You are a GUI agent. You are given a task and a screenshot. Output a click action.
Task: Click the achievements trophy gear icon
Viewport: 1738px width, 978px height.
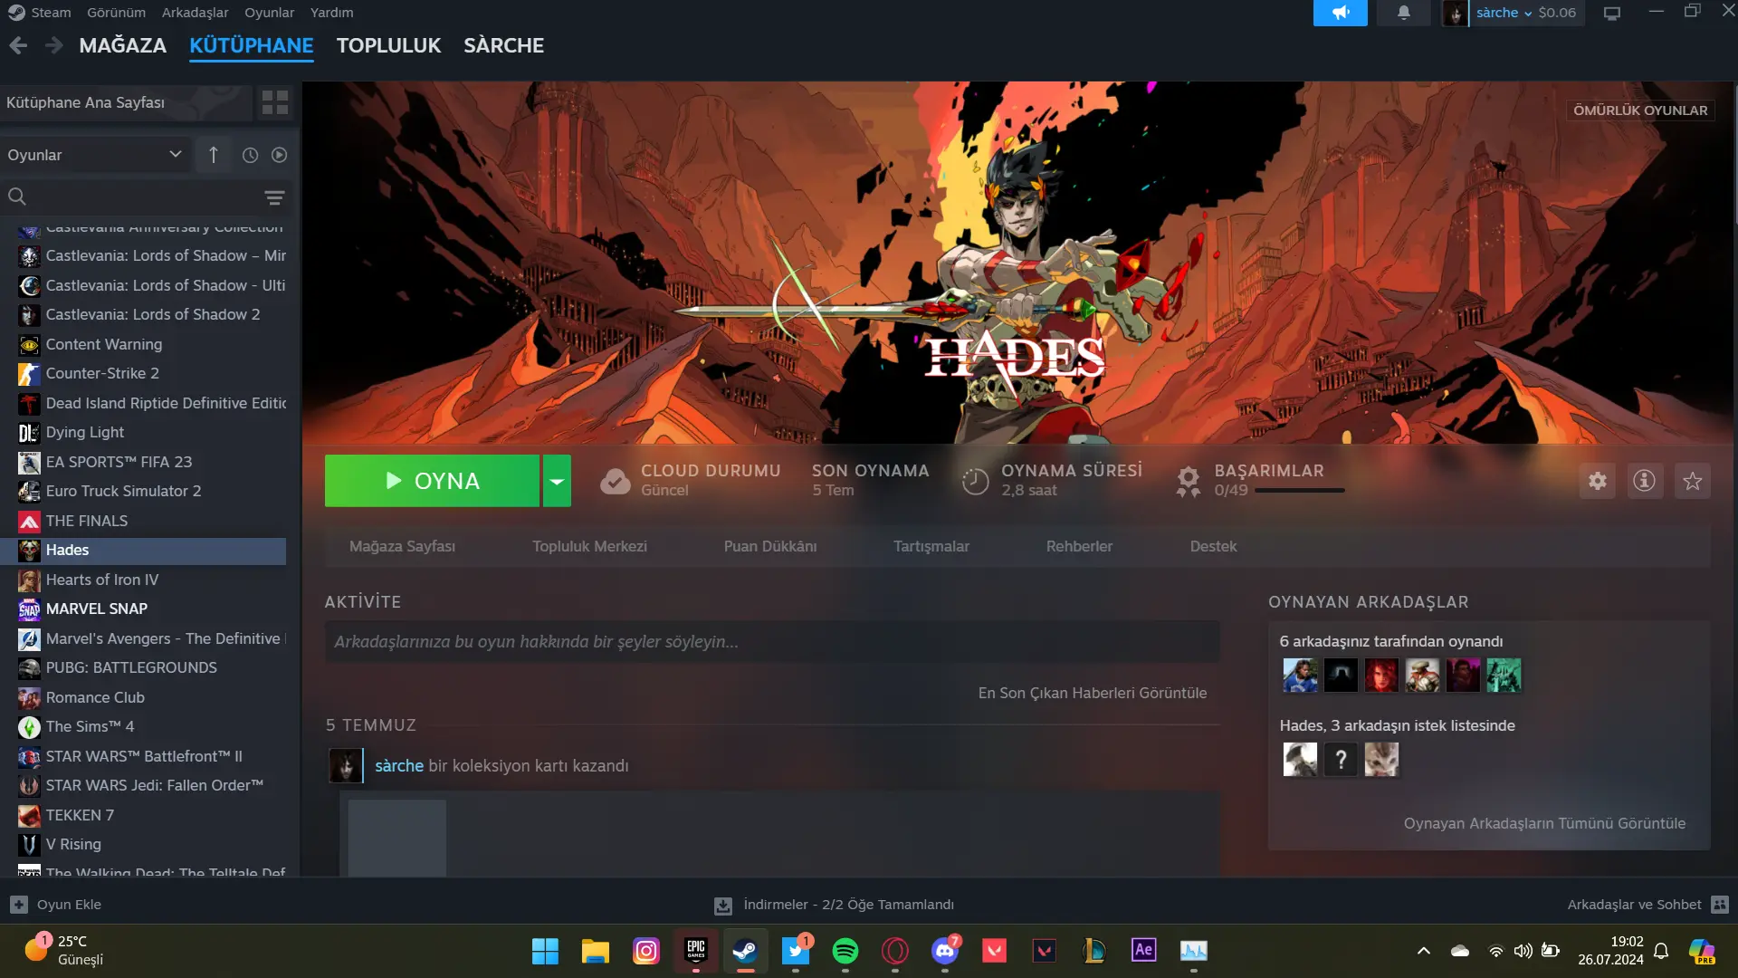(1188, 481)
